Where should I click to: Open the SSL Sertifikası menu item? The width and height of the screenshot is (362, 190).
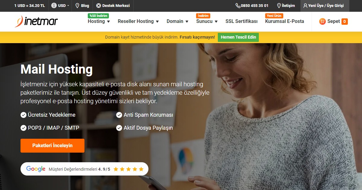[242, 21]
